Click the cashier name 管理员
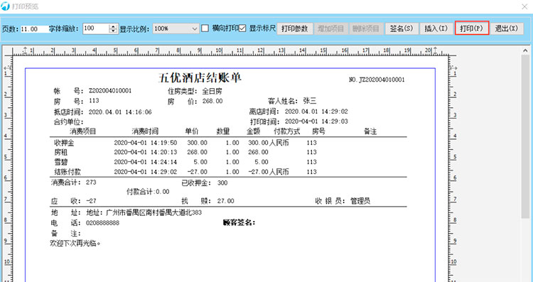This screenshot has height=282, width=533. 360,201
